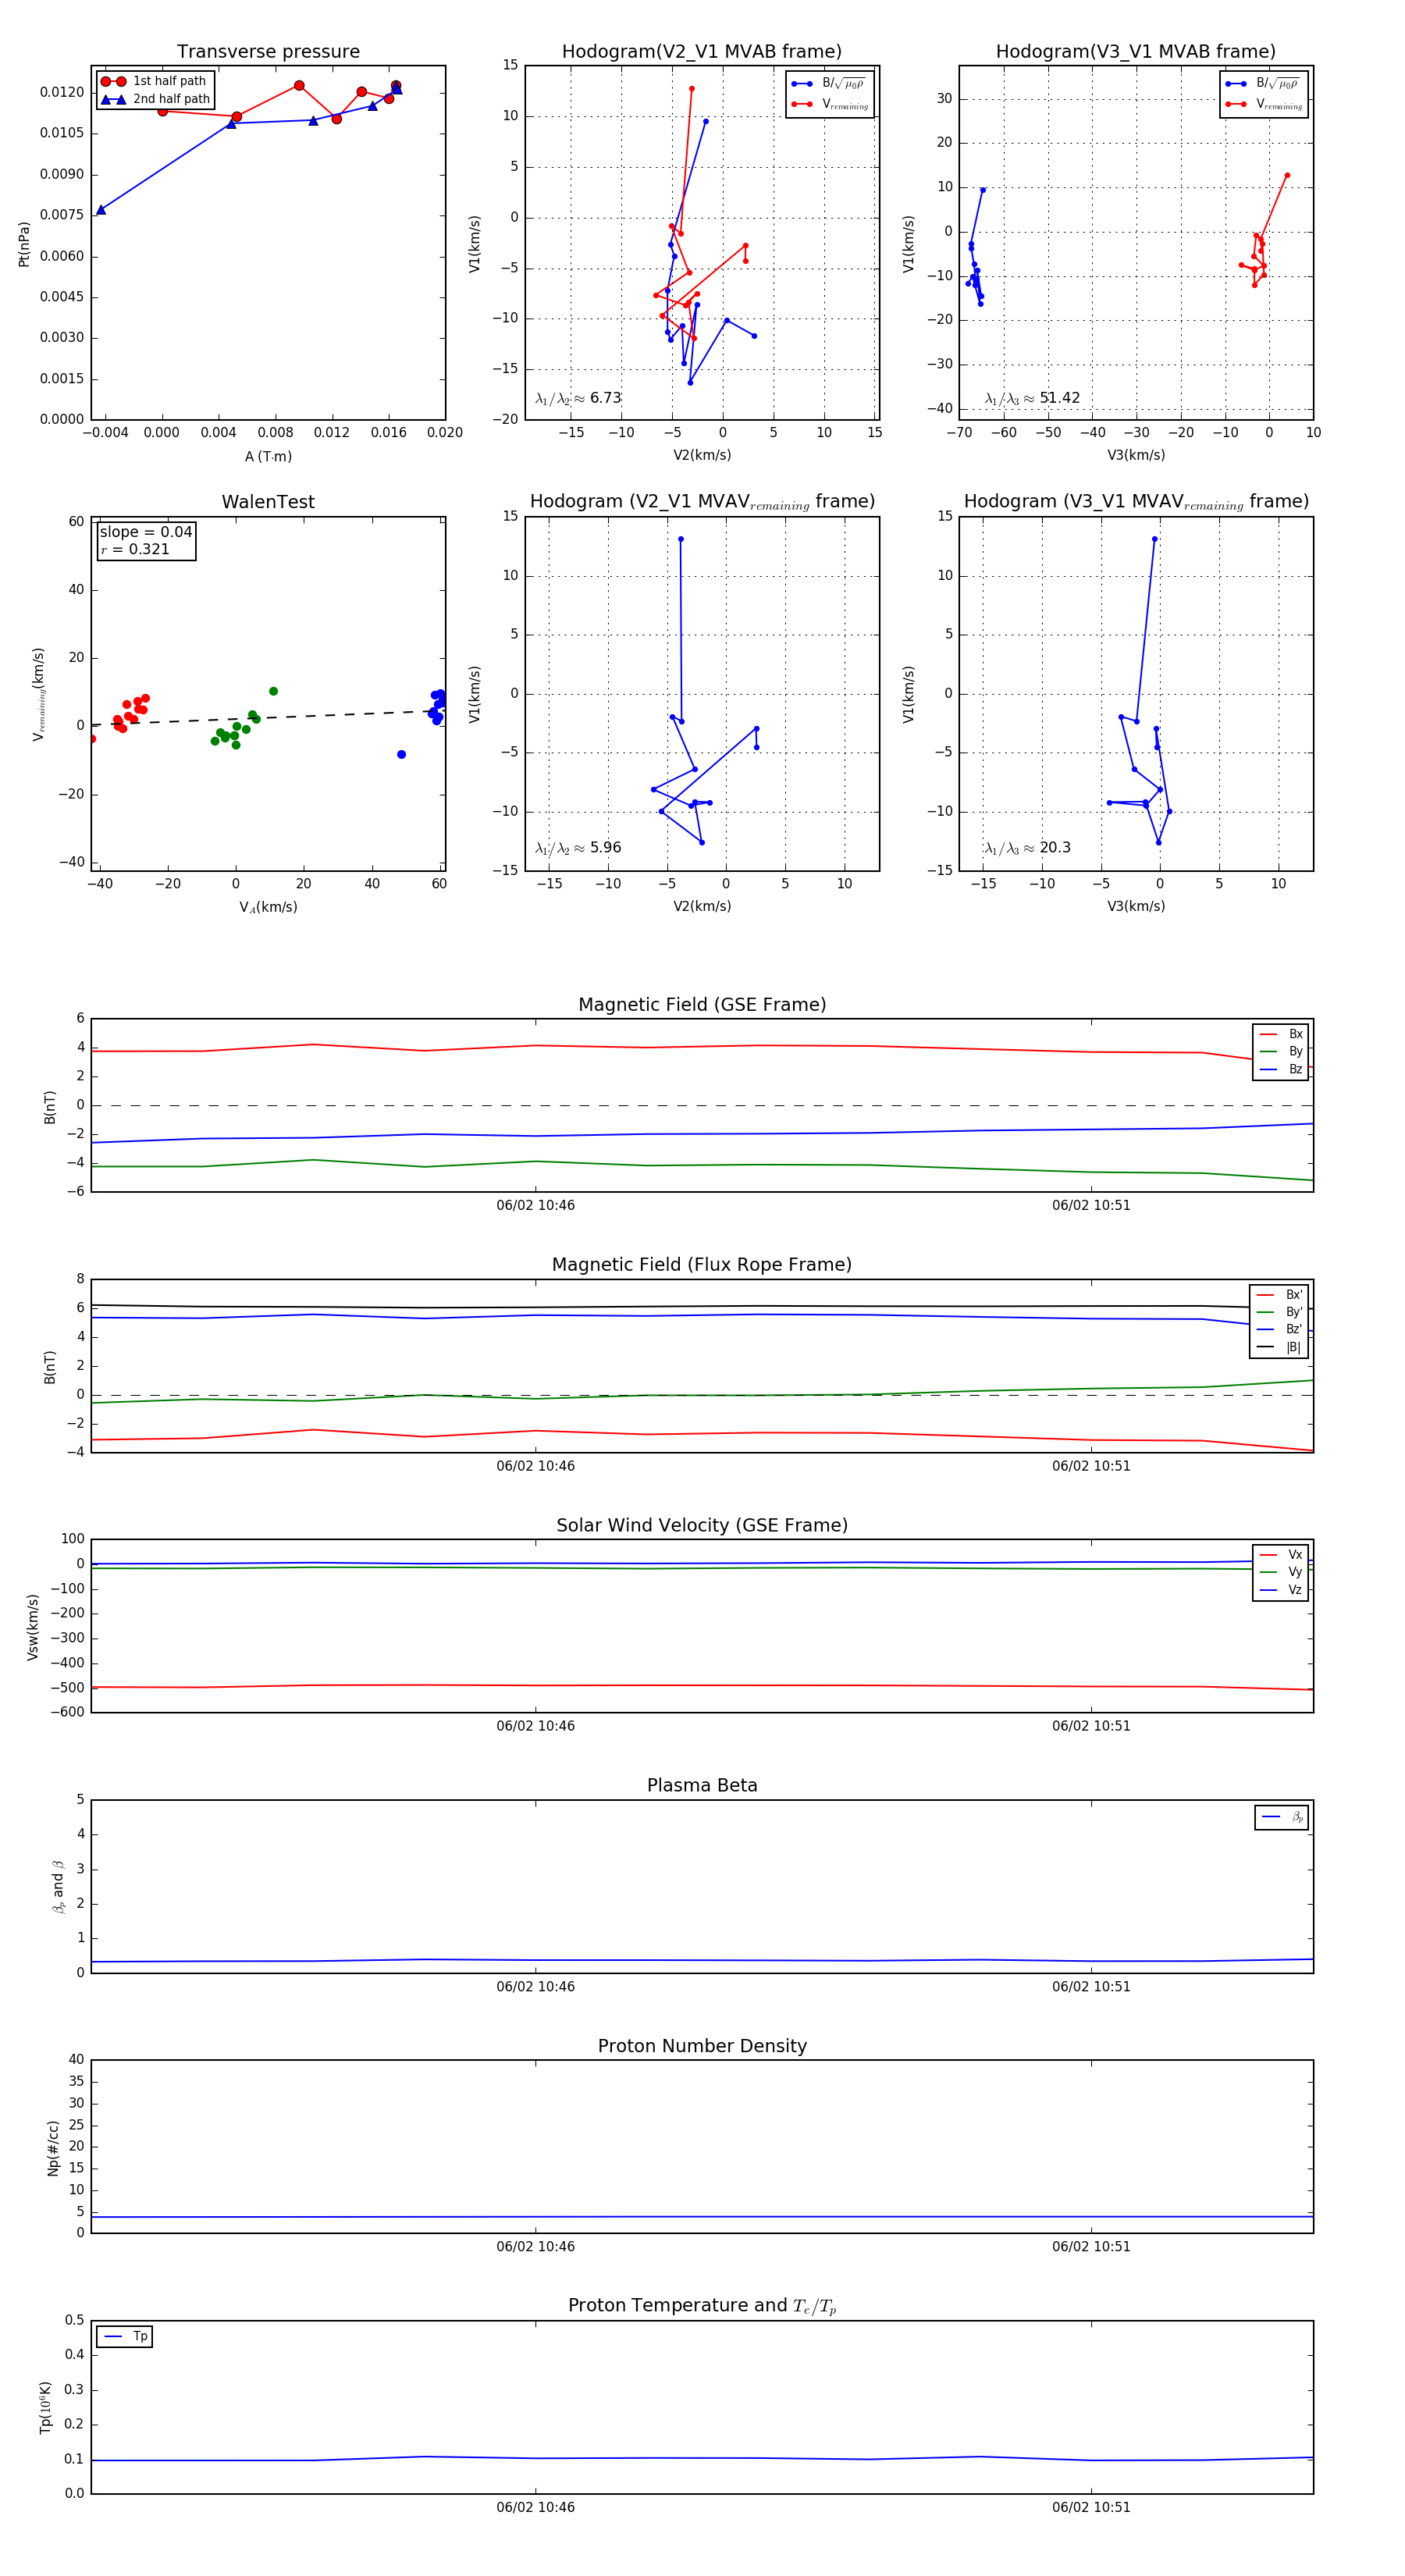Image resolution: width=1405 pixels, height=2576 pixels.
Task: Click 'Vsw(km/s)' y-axis label
Action: [x=32, y=1628]
